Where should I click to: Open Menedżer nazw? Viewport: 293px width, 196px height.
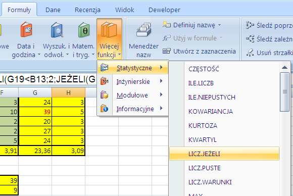143,39
